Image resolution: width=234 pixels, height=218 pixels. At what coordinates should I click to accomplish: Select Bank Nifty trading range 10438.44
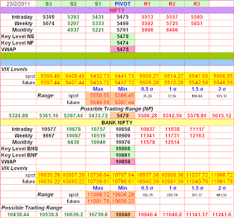click(18, 214)
